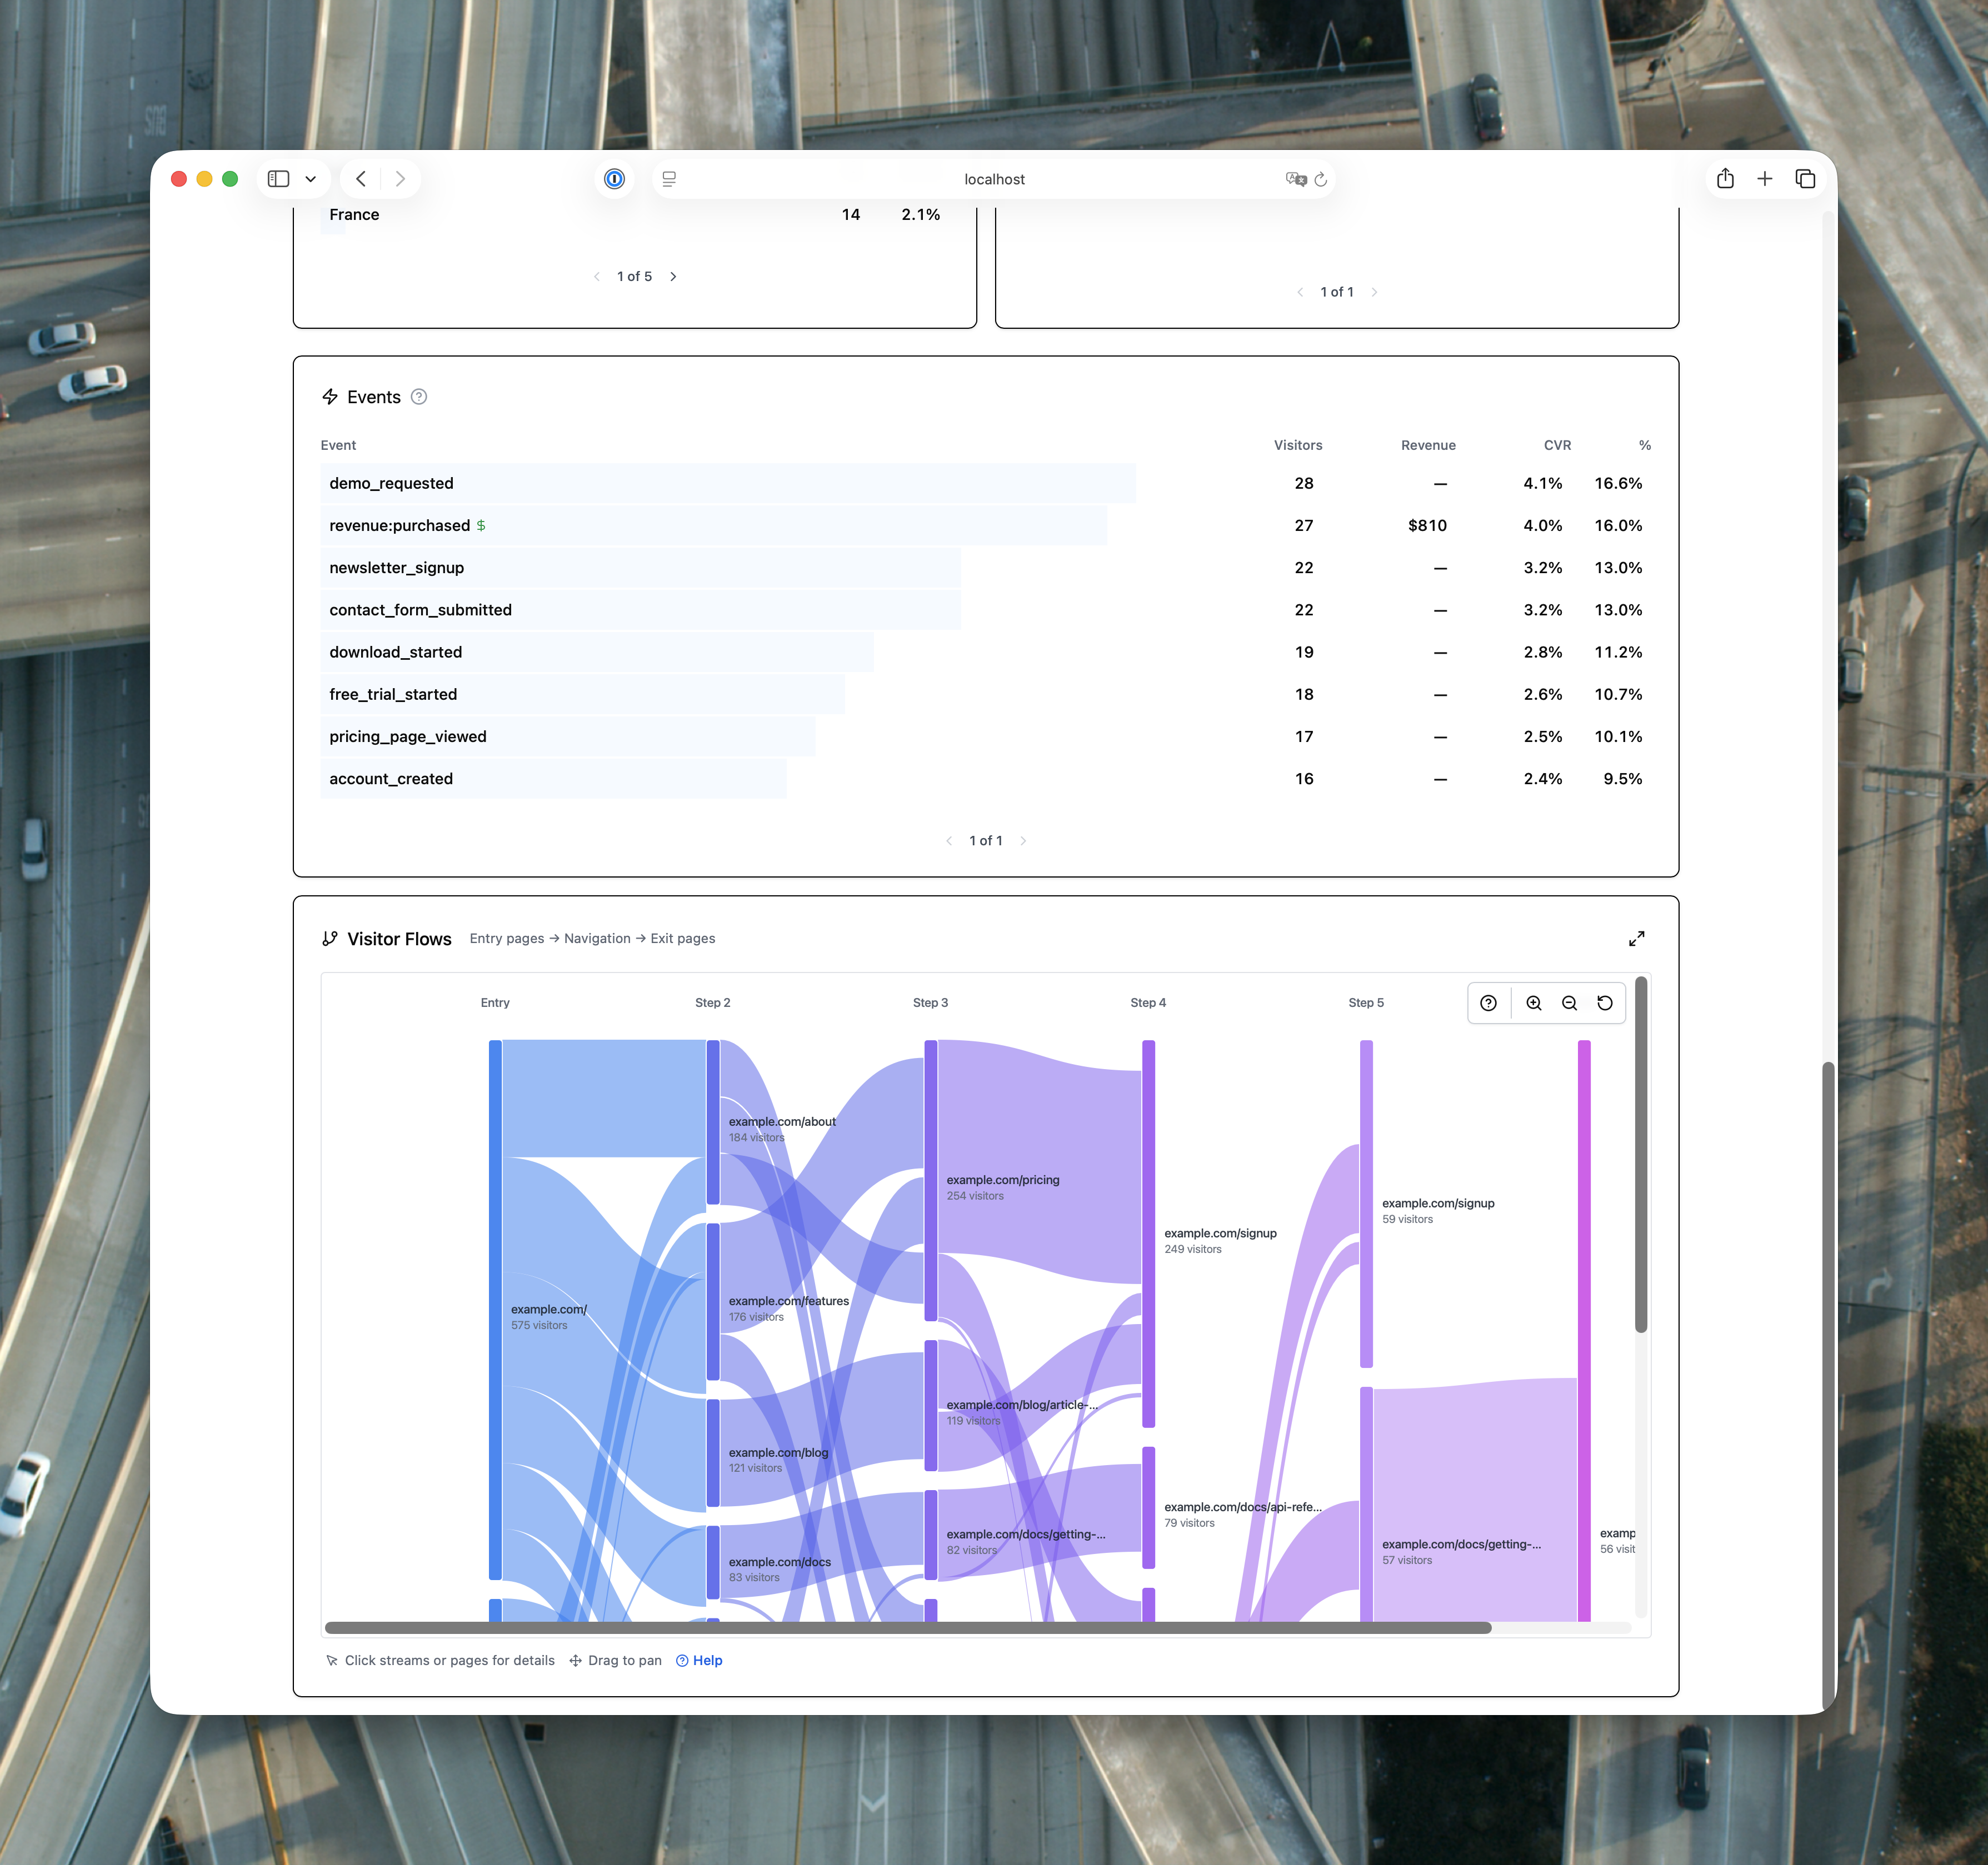Click the Help link below the flow diagram

pos(699,1660)
